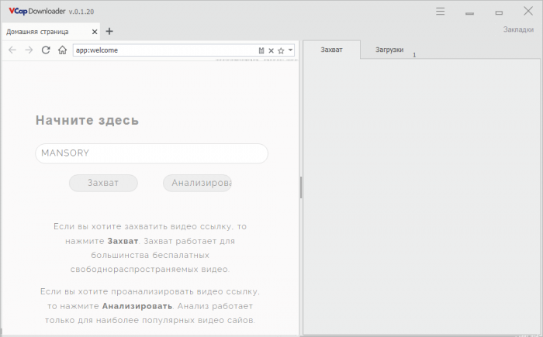Maximize the VCap Downloader window

499,12
